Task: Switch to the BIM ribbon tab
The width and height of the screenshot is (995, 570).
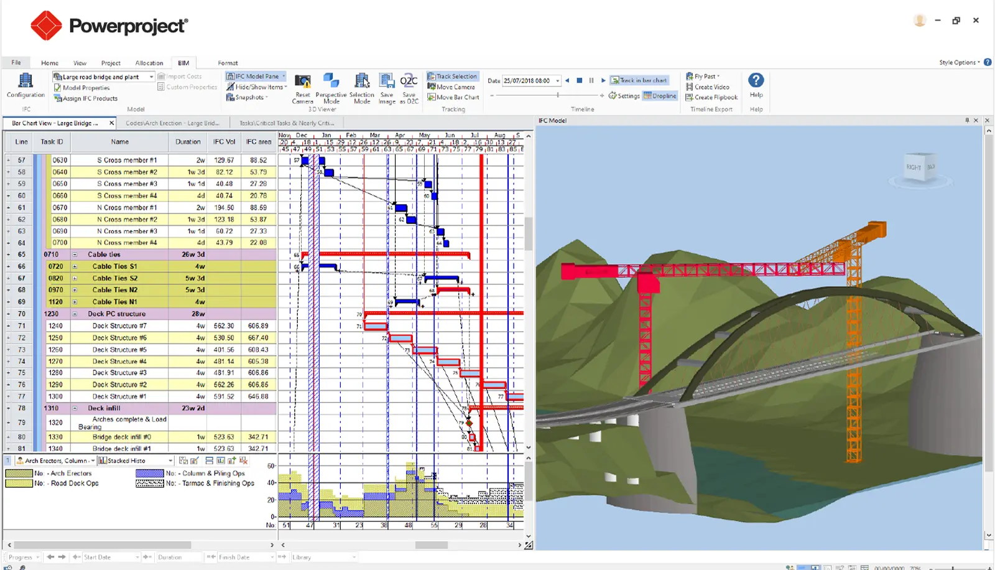Action: (183, 62)
